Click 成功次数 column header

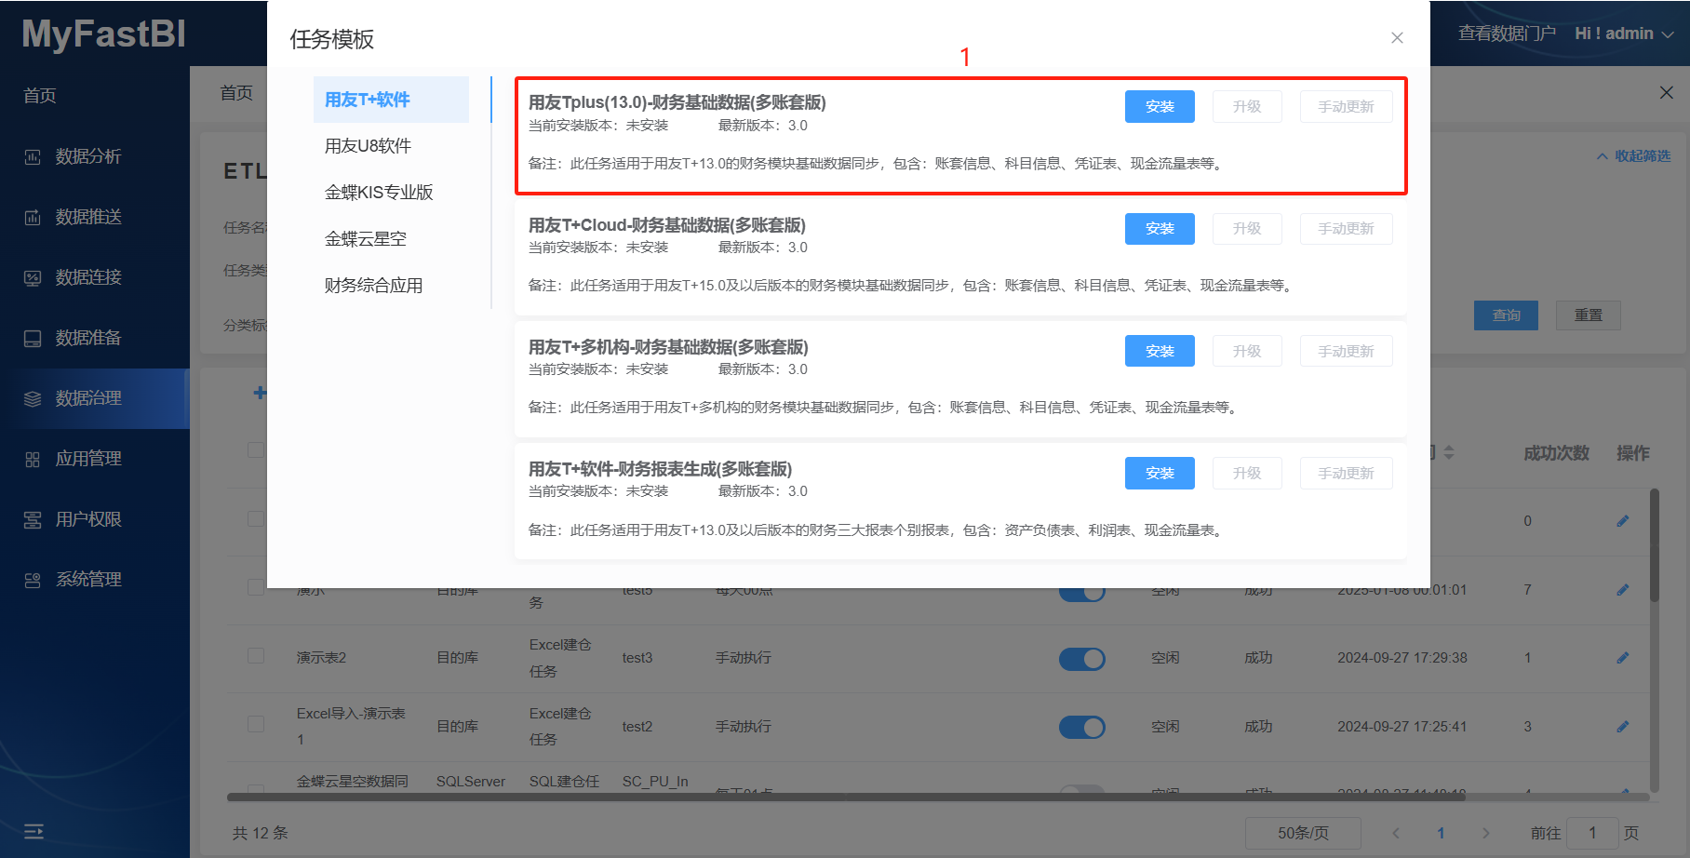click(x=1556, y=453)
